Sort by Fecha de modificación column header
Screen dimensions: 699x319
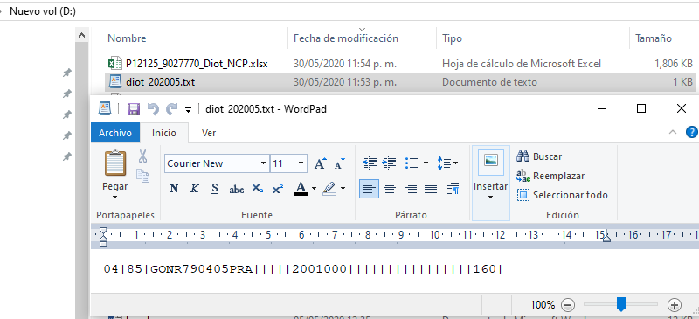345,38
